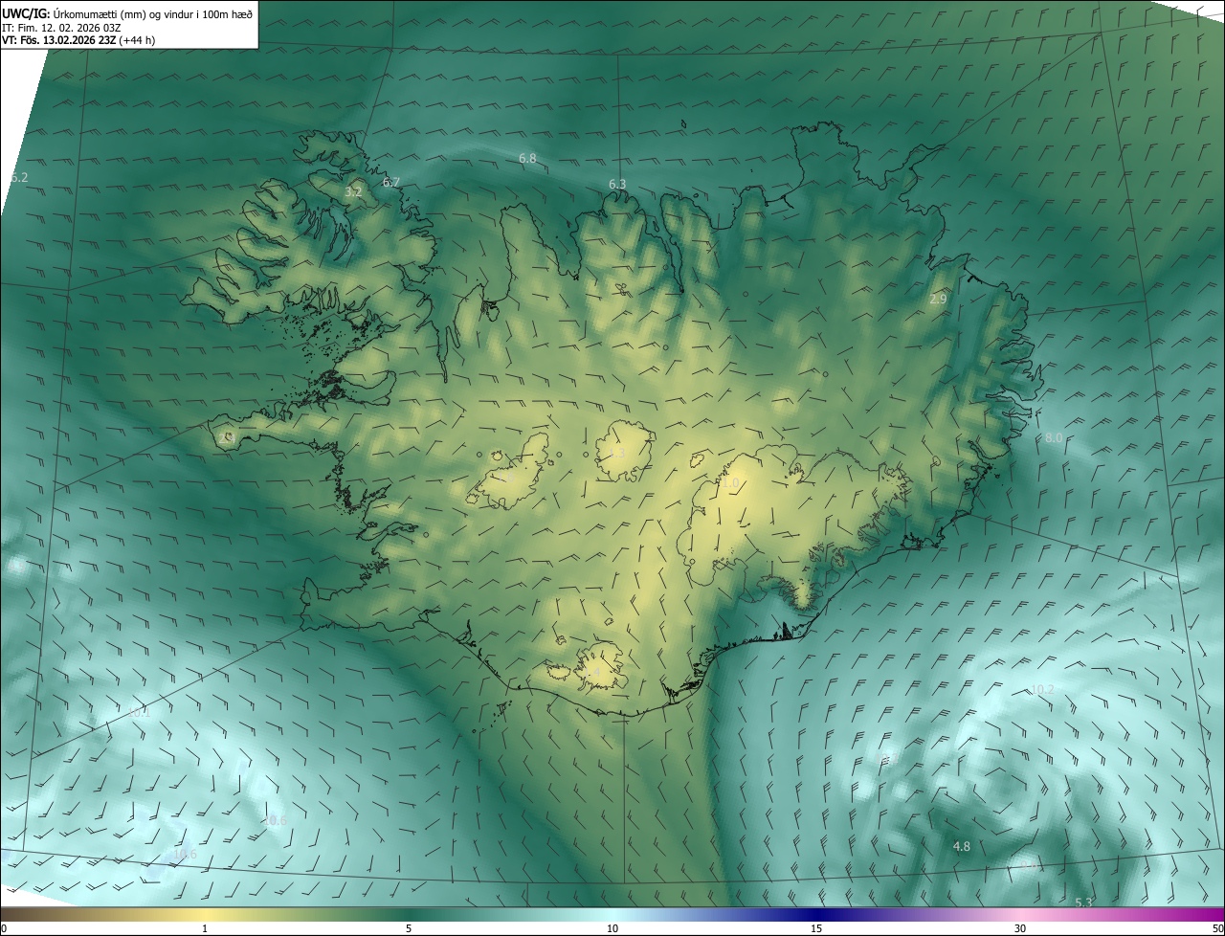Click the 3.2 value in the Westfjords

[x=353, y=192]
